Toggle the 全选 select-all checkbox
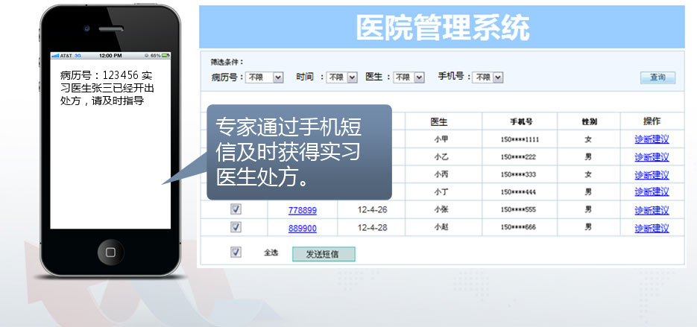The image size is (697, 327). (x=236, y=253)
